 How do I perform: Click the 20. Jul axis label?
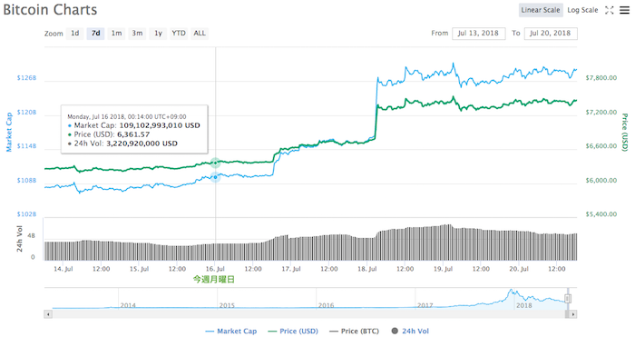[519, 269]
